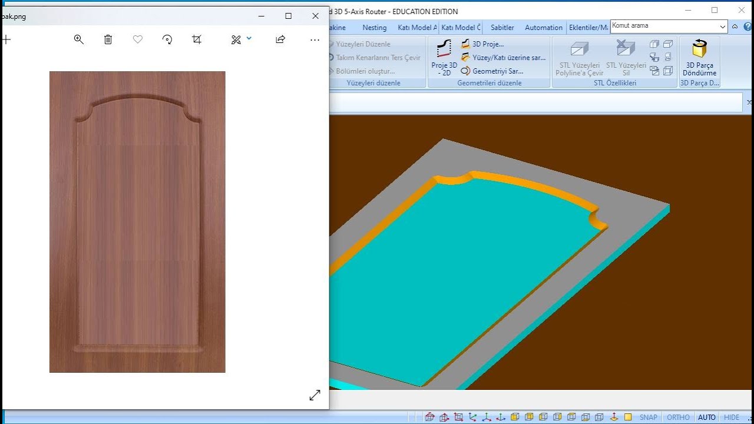Focus the Komut arama search box
Image resolution: width=754 pixels, height=424 pixels.
point(664,26)
